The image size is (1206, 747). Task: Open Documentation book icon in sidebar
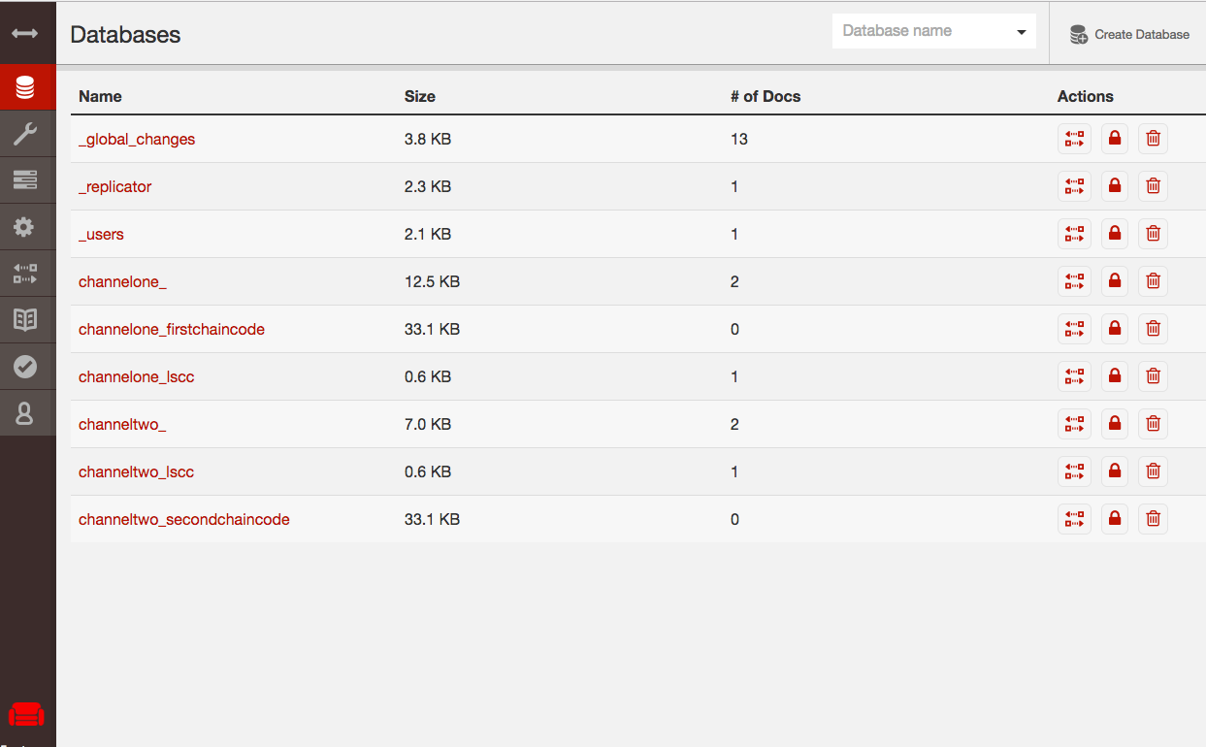tap(25, 320)
